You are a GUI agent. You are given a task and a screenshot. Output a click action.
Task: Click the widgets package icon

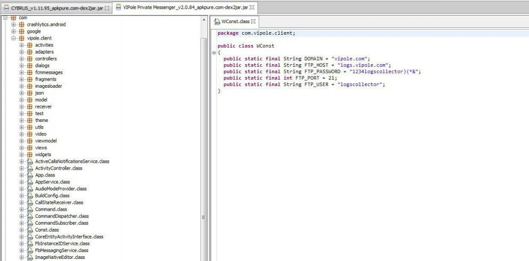click(30, 155)
